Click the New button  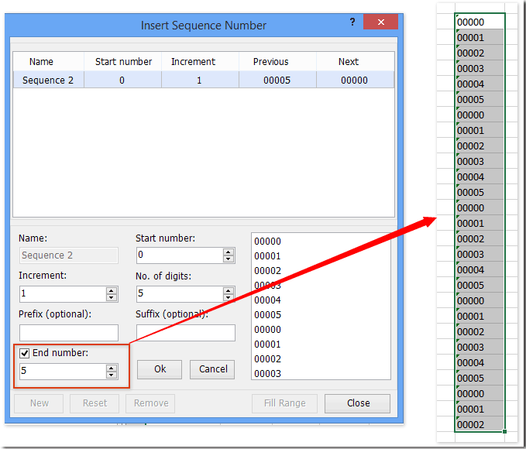[x=39, y=403]
